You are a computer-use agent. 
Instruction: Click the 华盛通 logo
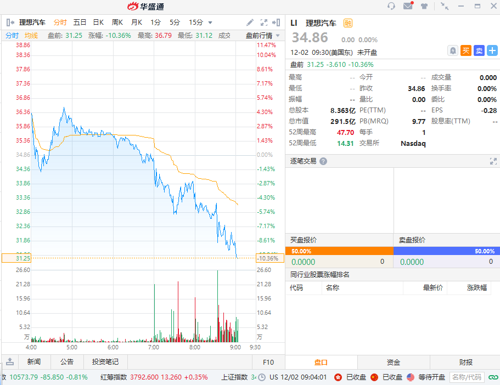[x=146, y=6]
